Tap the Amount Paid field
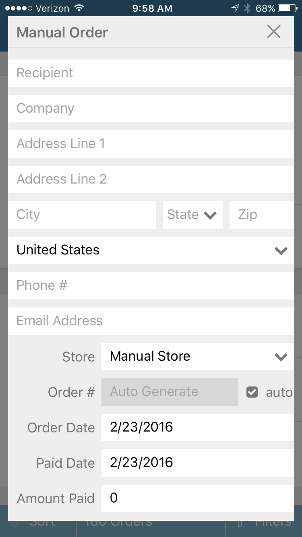 [197, 498]
